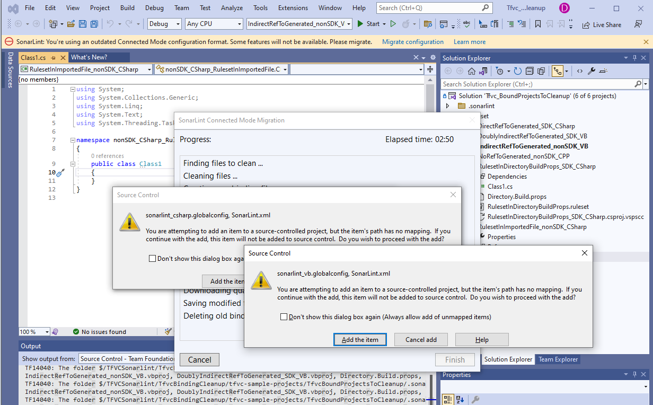Select RulesetInDirectoryBuildProps.ruleset file
The image size is (653, 405).
pos(538,207)
